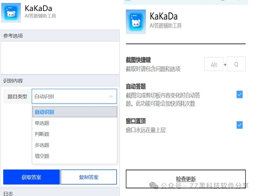
Task: Click the 识别内容 section header
Action: (60, 80)
